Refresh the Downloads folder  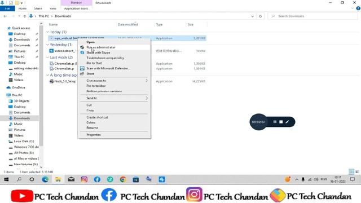261,16
